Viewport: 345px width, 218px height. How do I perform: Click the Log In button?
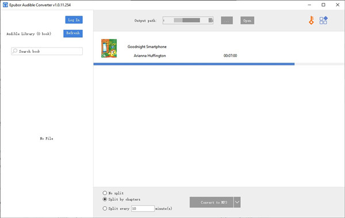pyautogui.click(x=74, y=20)
